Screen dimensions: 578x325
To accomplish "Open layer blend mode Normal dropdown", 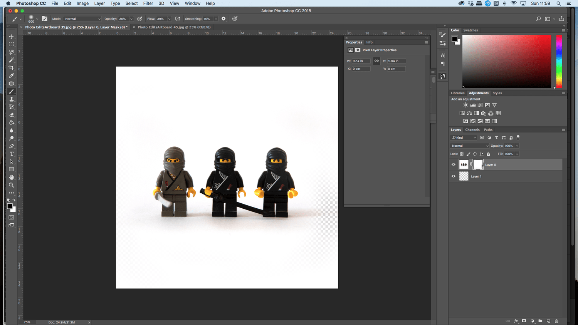I will pyautogui.click(x=470, y=146).
